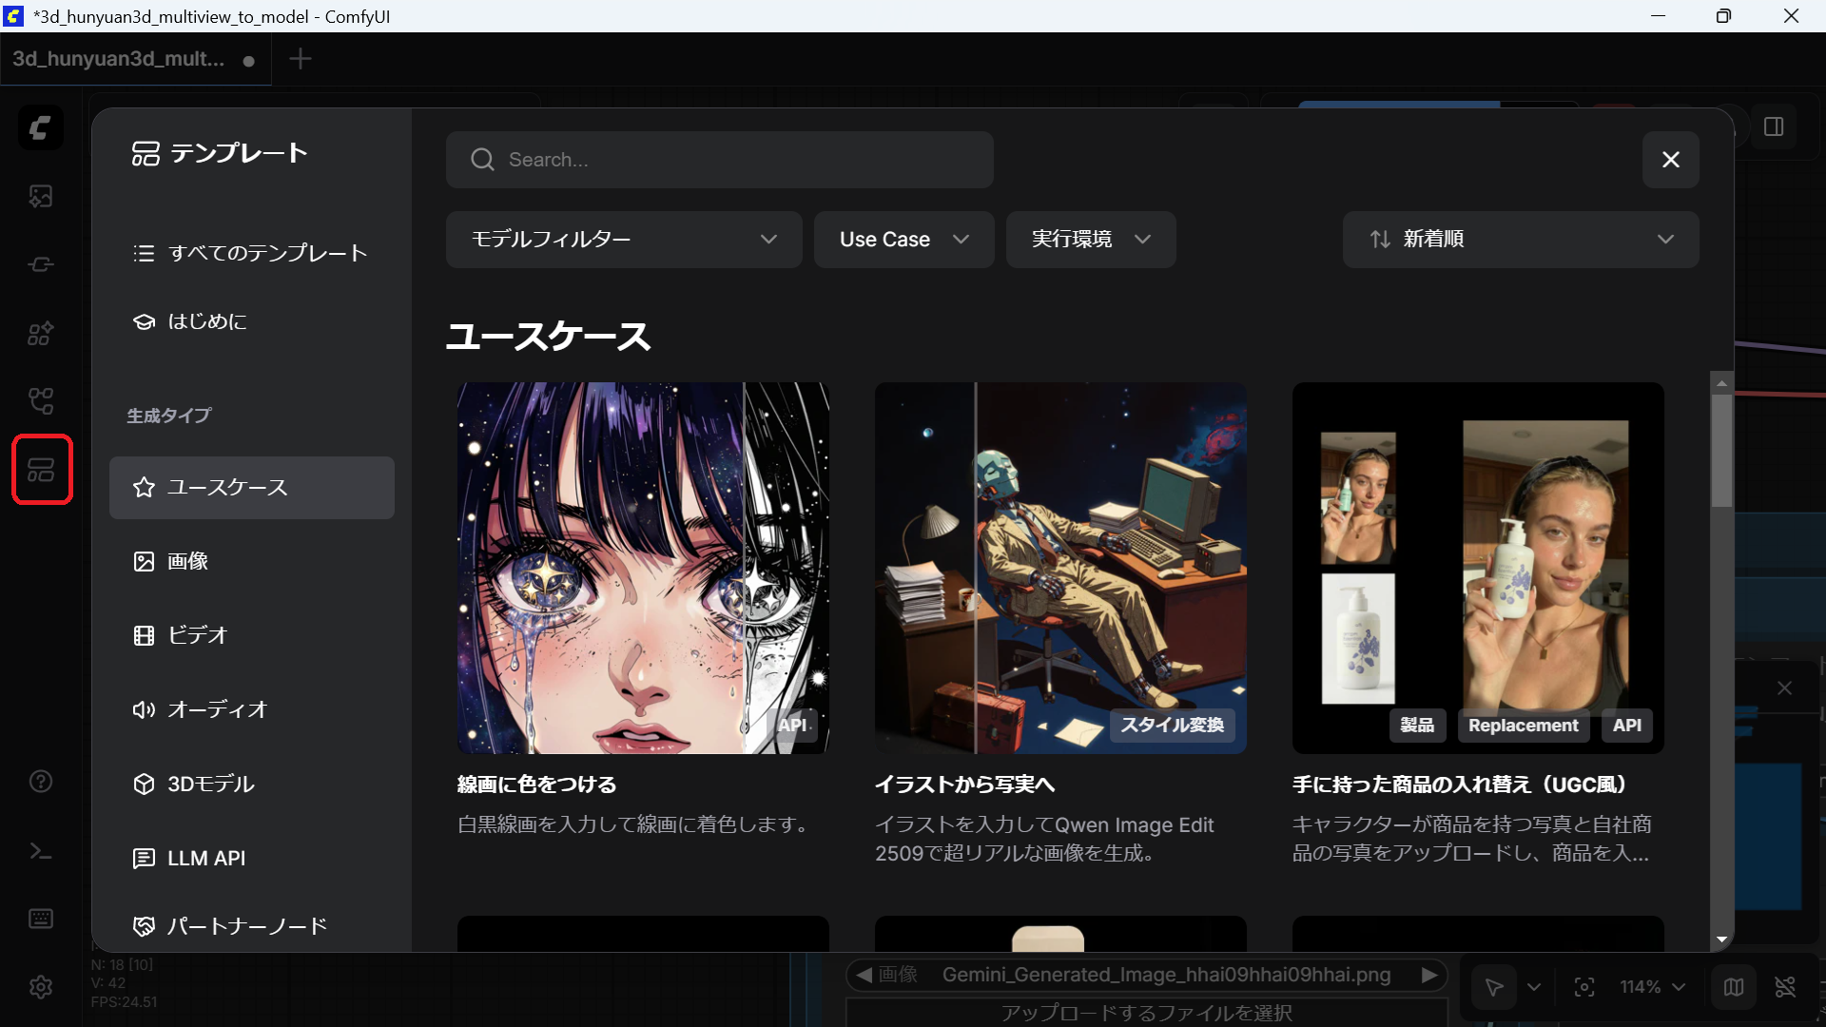Toggle link visibility icon in bottom toolbar

[1785, 987]
